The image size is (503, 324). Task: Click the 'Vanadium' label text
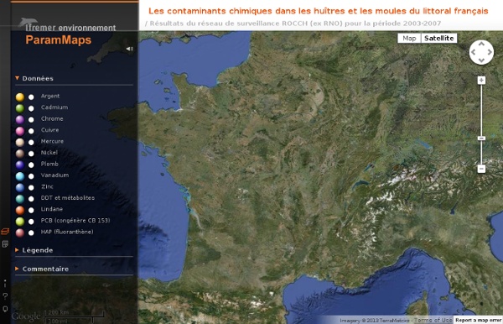54,175
